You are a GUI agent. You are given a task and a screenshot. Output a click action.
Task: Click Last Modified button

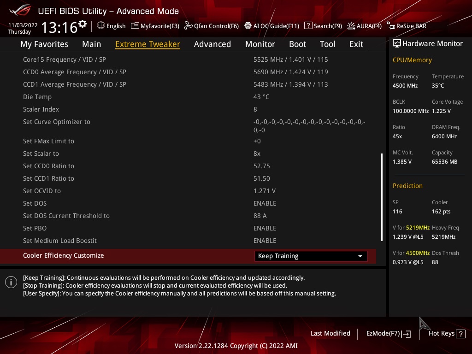pyautogui.click(x=330, y=333)
